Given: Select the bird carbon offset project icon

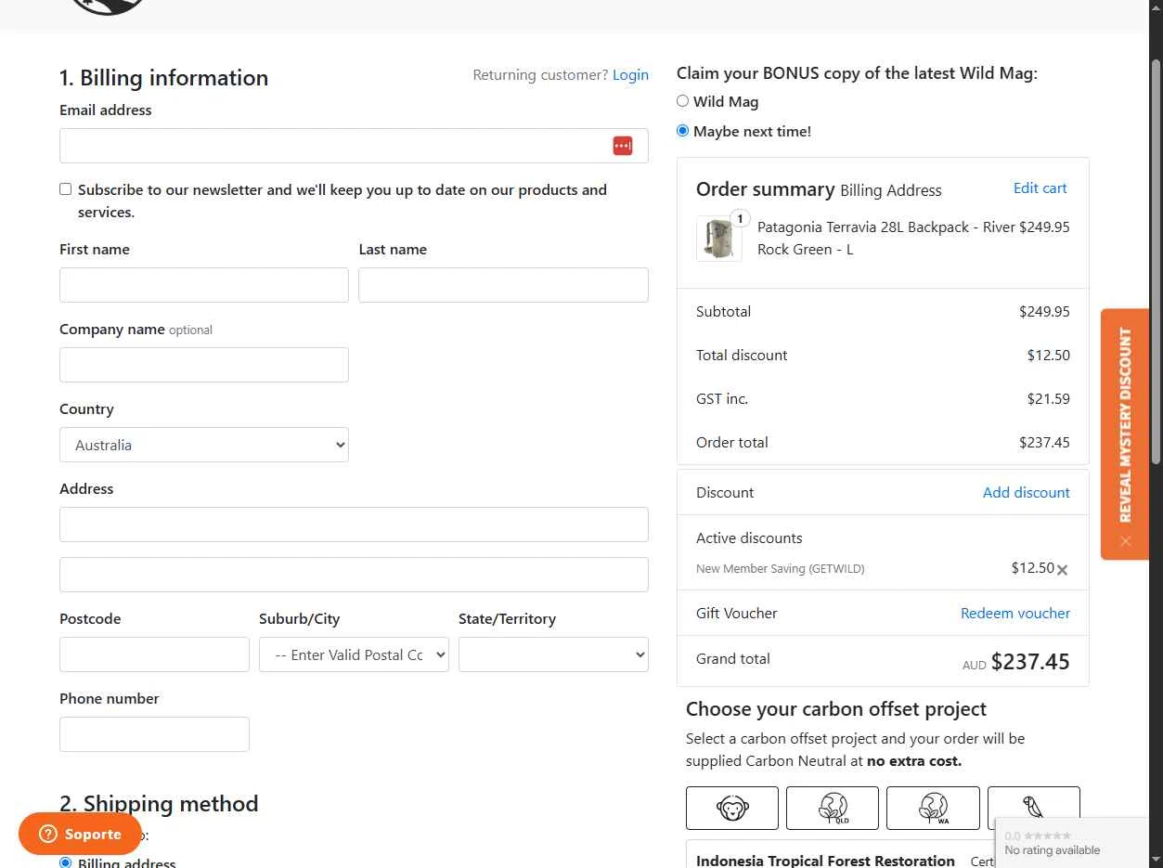Looking at the screenshot, I should click(x=1034, y=808).
